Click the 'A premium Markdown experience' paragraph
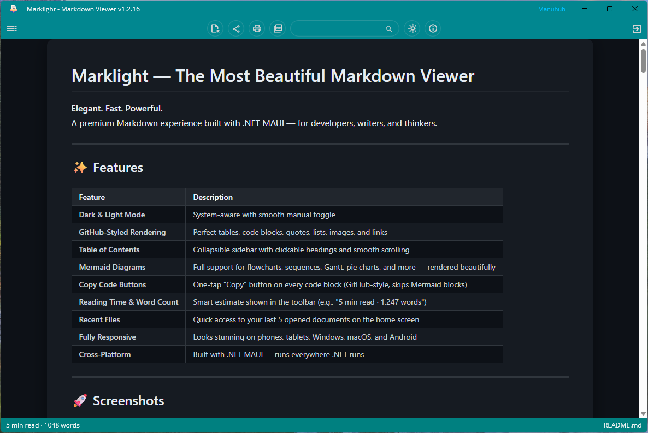Viewport: 648px width, 433px height. 254,123
